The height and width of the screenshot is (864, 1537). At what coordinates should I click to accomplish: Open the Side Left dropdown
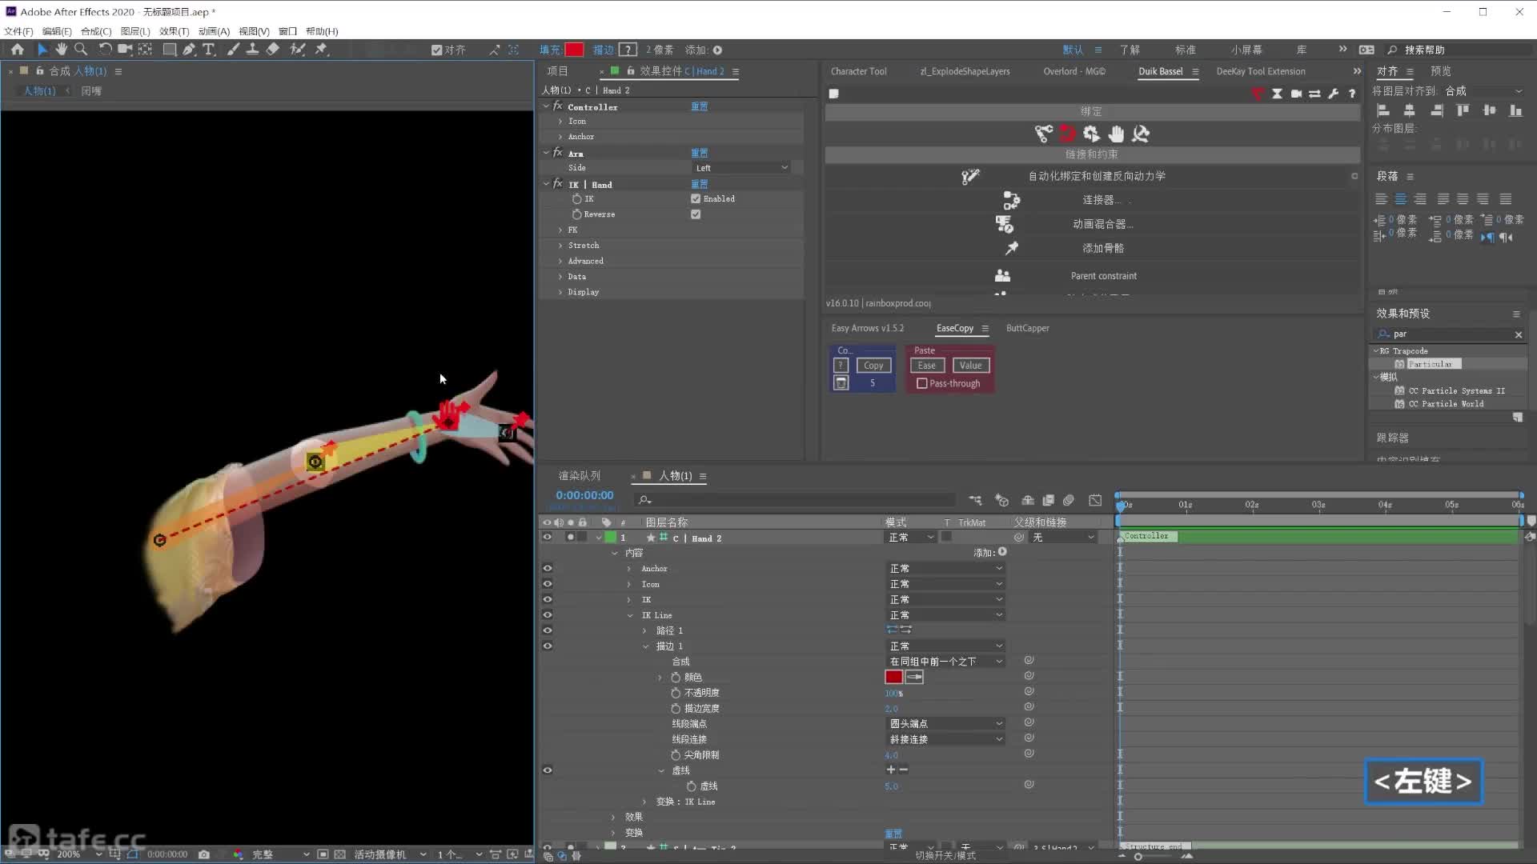[741, 168]
